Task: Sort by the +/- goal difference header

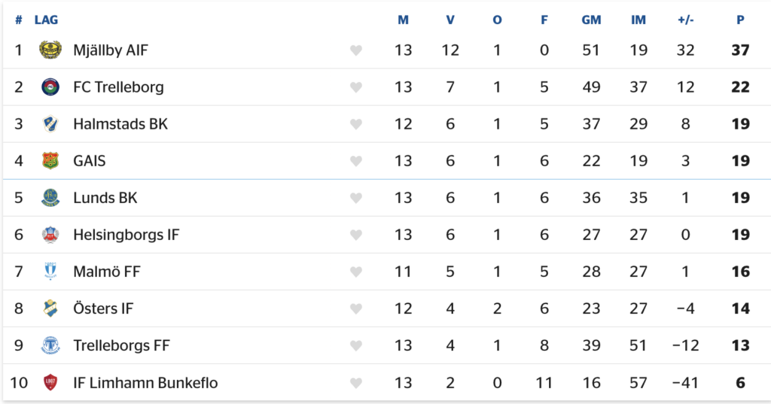Action: pyautogui.click(x=685, y=20)
